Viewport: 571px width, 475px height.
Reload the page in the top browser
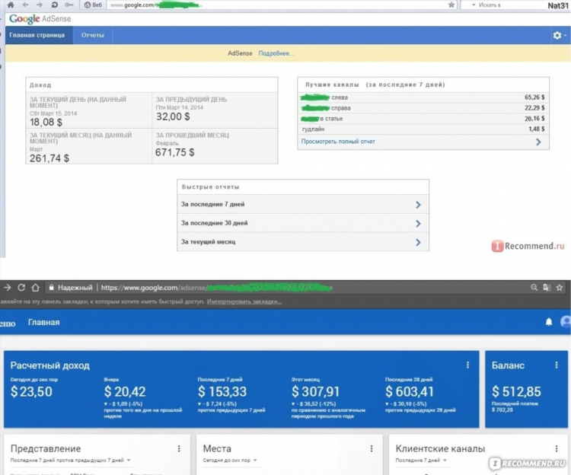point(54,5)
